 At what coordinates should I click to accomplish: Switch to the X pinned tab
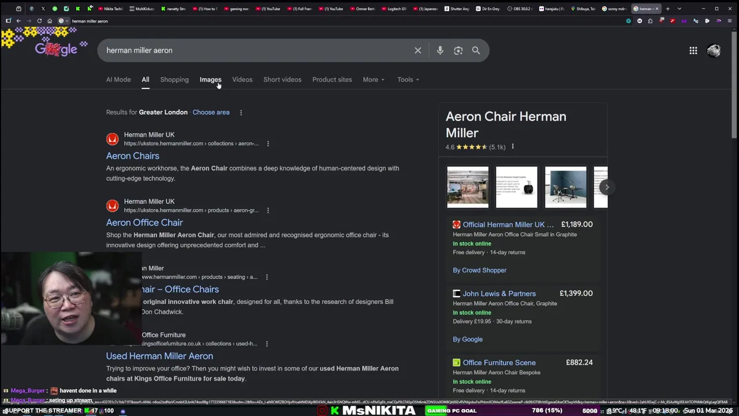pyautogui.click(x=43, y=9)
